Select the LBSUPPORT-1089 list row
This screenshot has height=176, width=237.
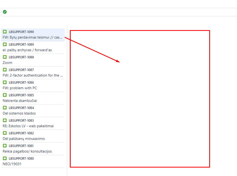pos(33,47)
